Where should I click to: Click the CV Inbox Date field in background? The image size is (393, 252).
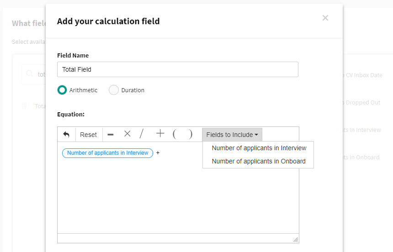coord(362,75)
